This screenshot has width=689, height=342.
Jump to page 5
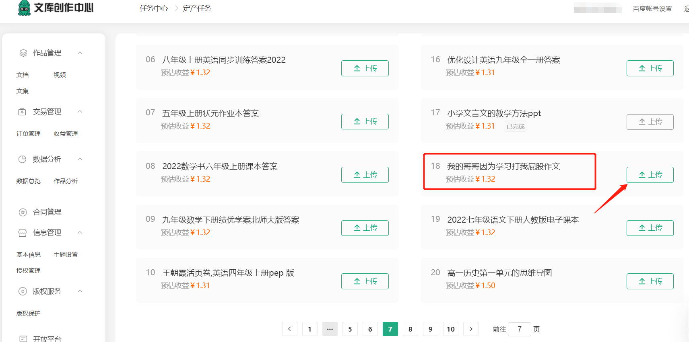pos(350,329)
